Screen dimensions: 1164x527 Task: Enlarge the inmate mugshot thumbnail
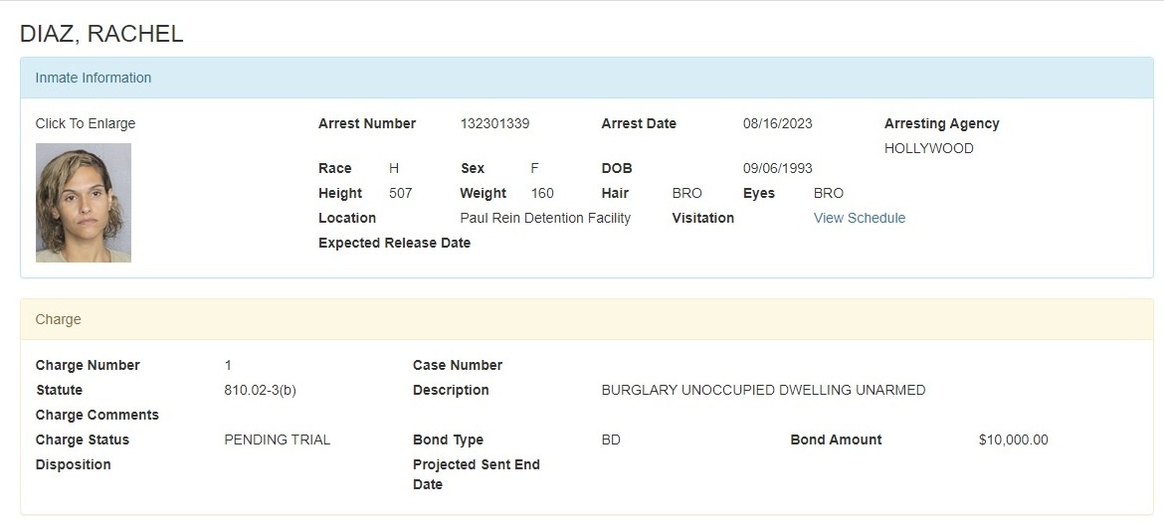click(x=84, y=203)
